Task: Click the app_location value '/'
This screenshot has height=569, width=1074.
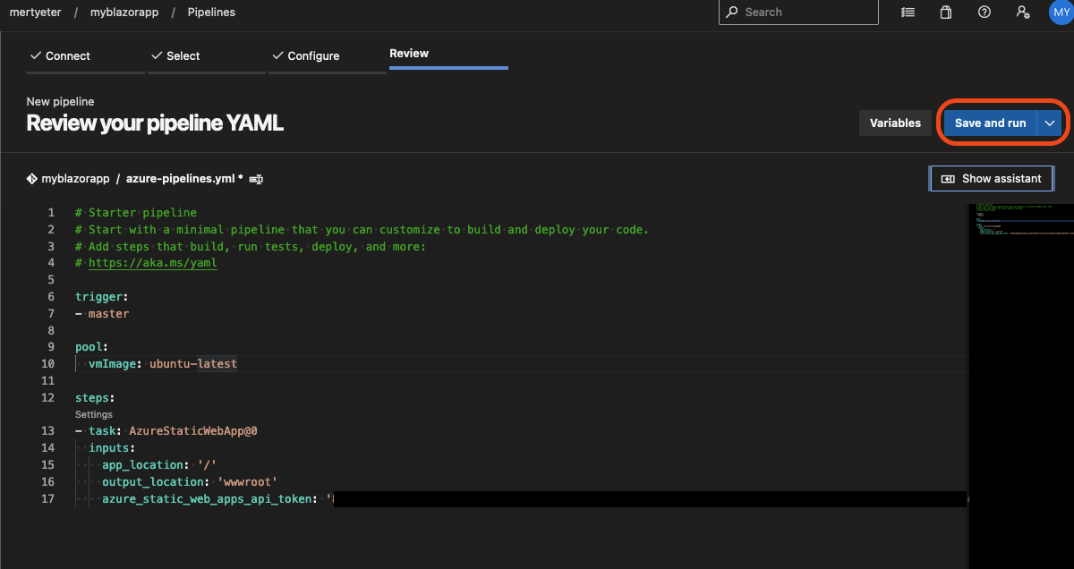Action: pos(208,465)
